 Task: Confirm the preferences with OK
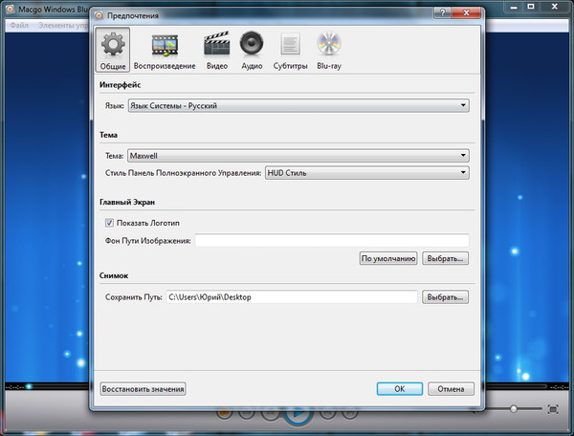(x=399, y=389)
